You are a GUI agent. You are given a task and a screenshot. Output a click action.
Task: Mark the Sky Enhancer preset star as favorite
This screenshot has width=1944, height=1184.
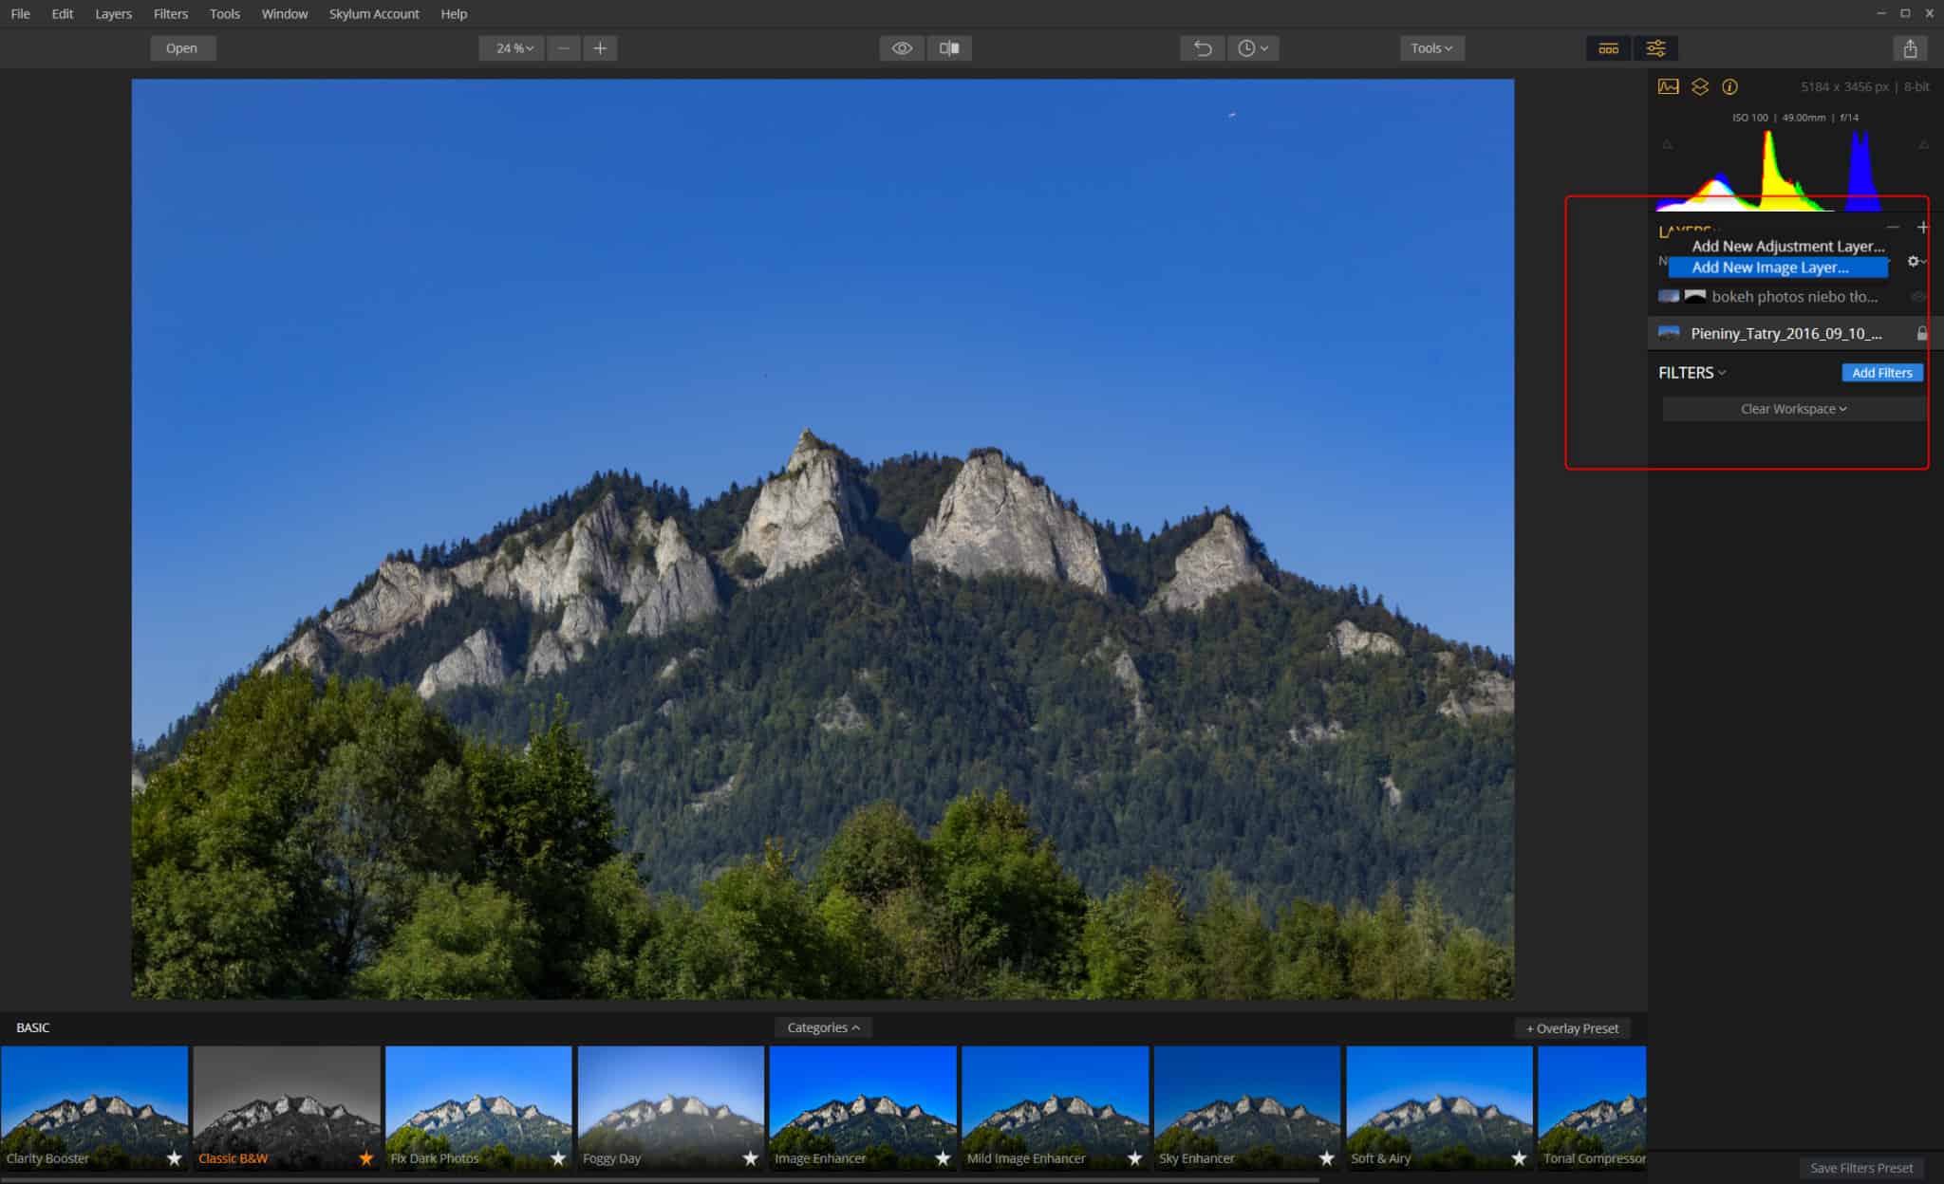point(1326,1157)
